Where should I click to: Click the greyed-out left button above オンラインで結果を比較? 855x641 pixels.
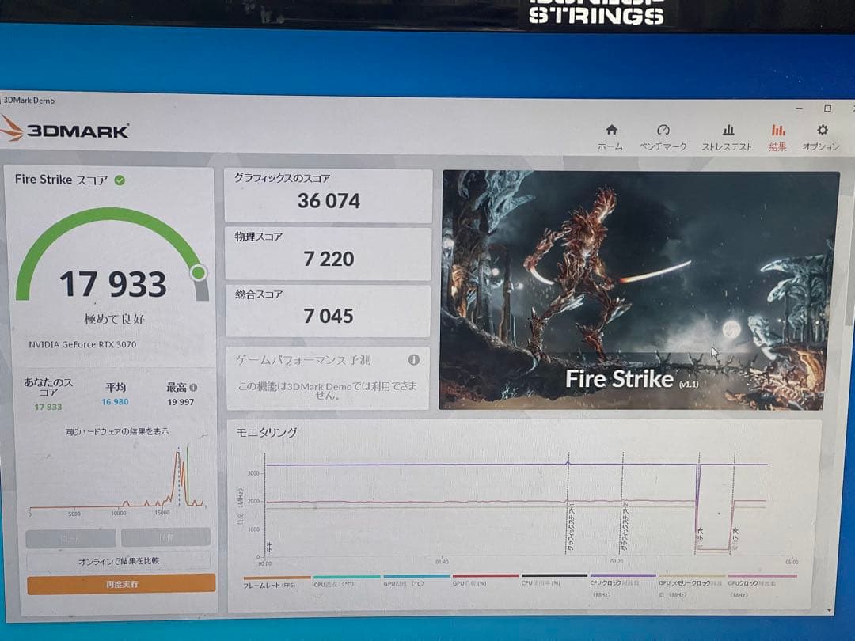[x=70, y=537]
